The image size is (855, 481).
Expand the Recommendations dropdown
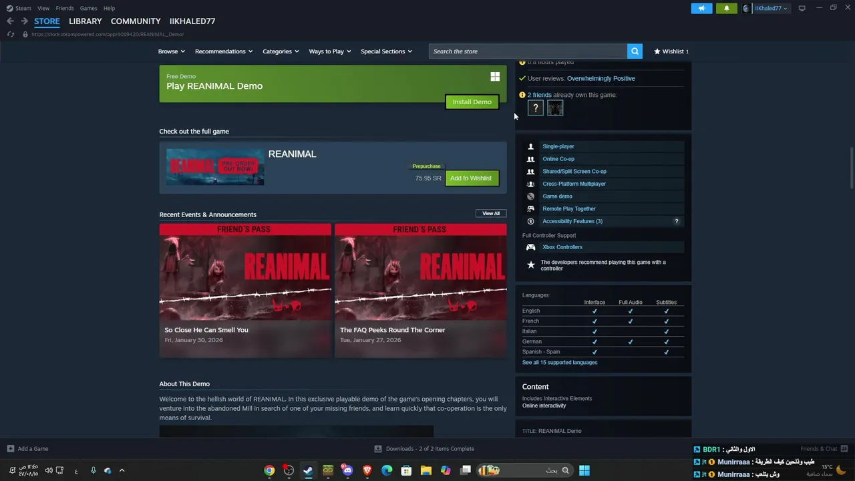[224, 51]
